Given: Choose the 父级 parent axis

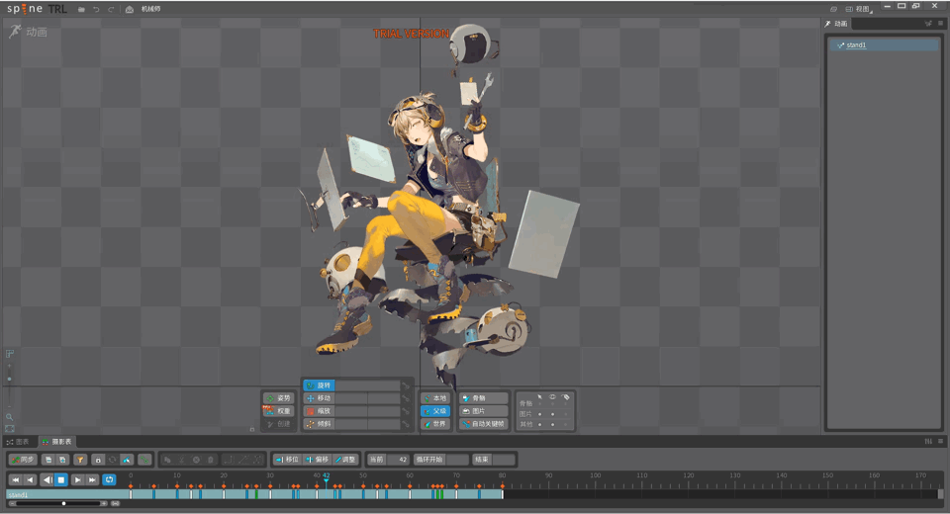Looking at the screenshot, I should (x=435, y=411).
